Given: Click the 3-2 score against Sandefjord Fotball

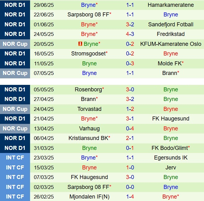Looking at the screenshot, I should click(130, 24).
